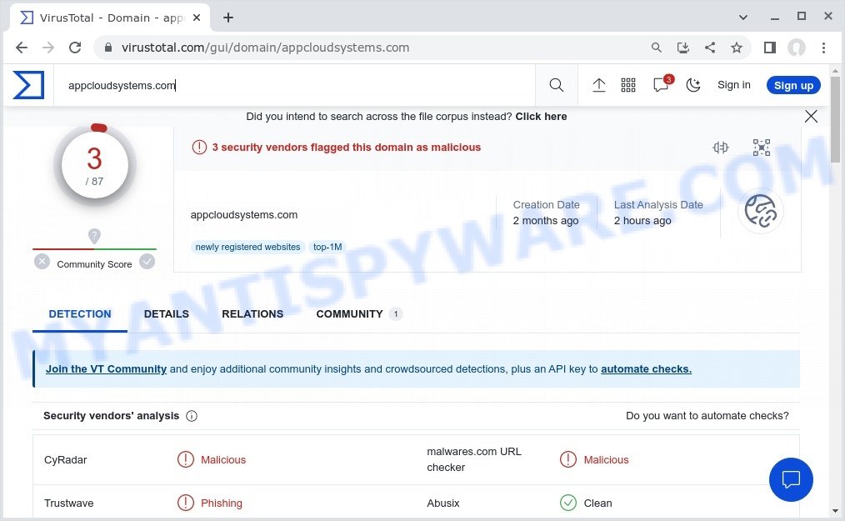Click the 'Click here' link
Viewport: 845px width, 521px height.
point(541,117)
